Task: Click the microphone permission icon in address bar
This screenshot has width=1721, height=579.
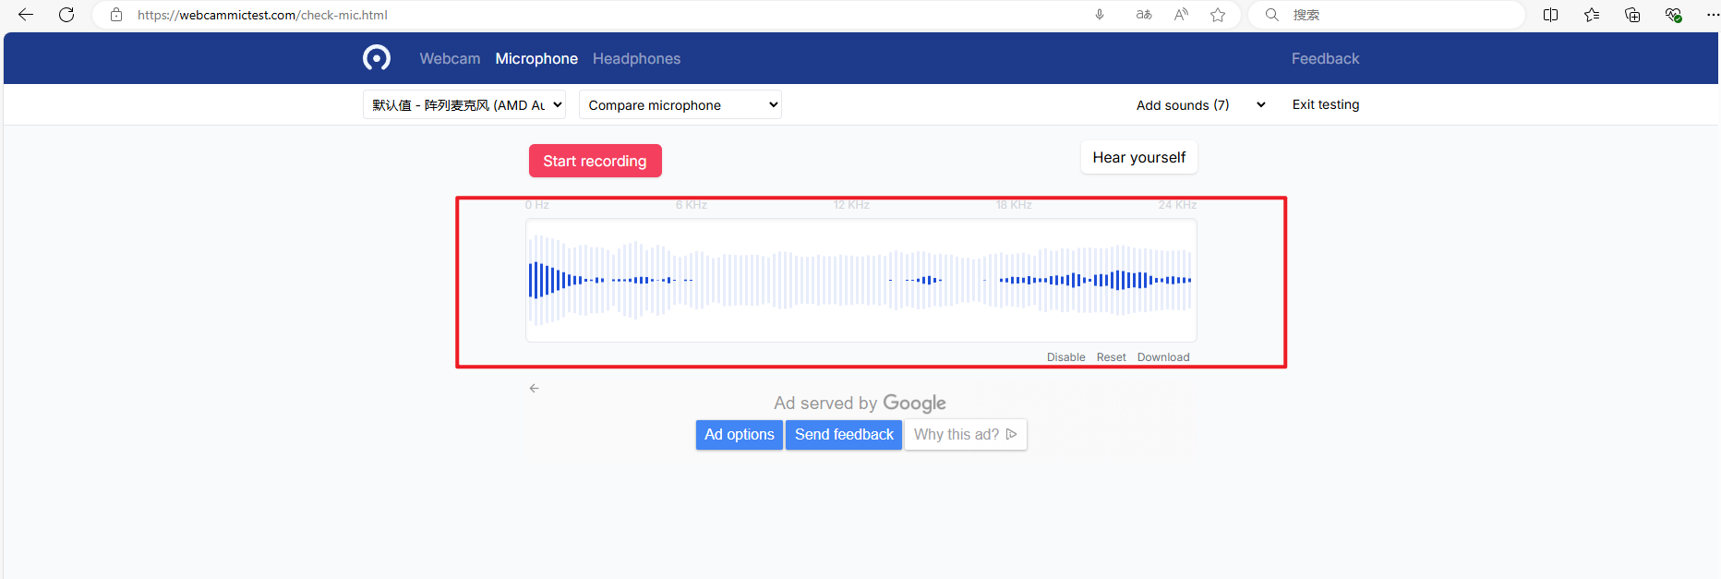Action: pyautogui.click(x=1099, y=15)
